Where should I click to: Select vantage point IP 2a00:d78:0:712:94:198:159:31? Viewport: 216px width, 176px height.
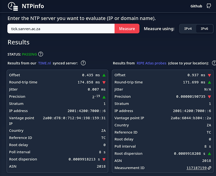pos(74,118)
